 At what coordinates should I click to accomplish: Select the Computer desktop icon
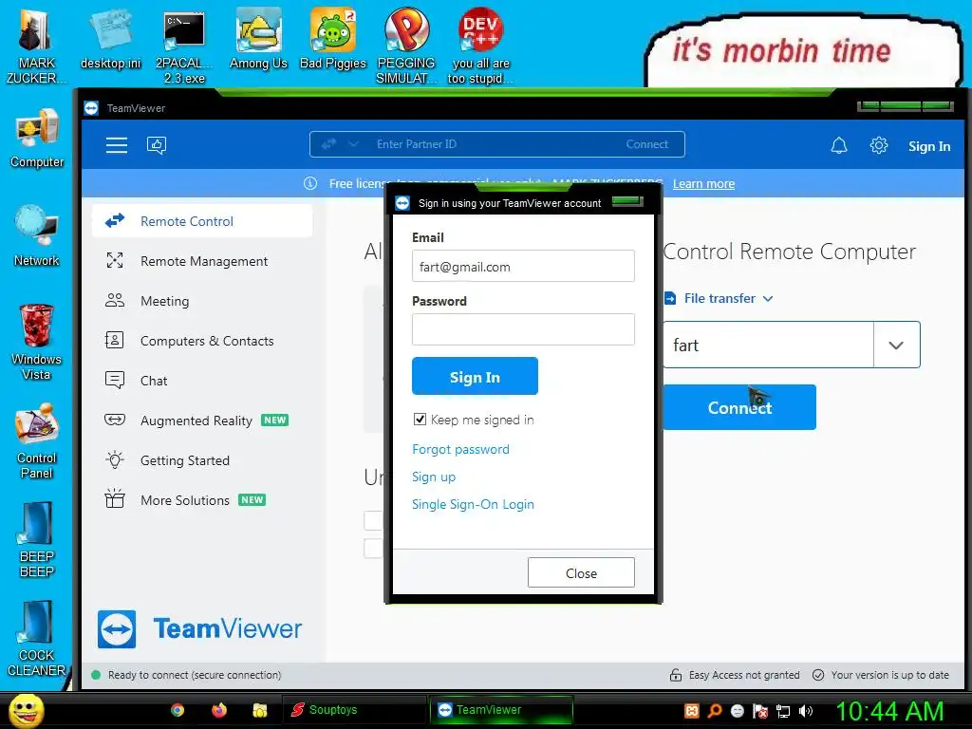coord(37,139)
